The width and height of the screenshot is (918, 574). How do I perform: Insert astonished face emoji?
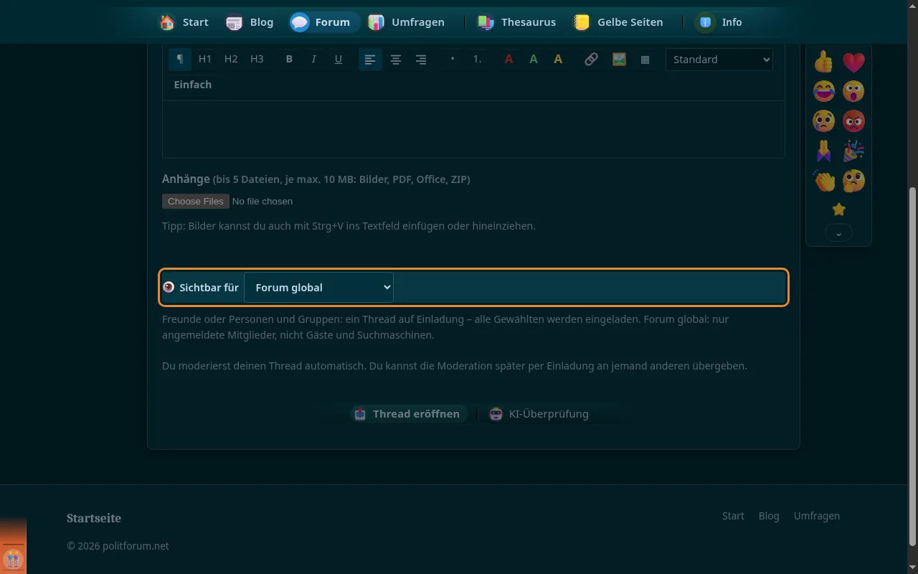coord(853,92)
